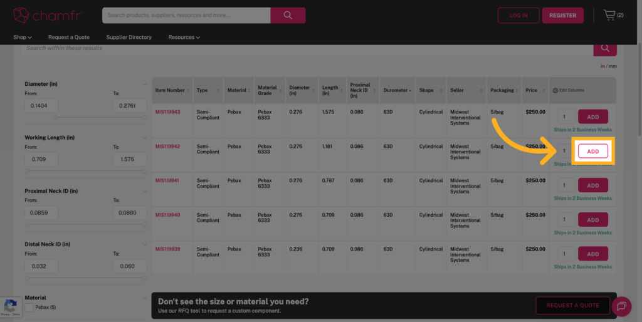
Task: Click quantity field for MIS119939
Action: tap(567, 254)
